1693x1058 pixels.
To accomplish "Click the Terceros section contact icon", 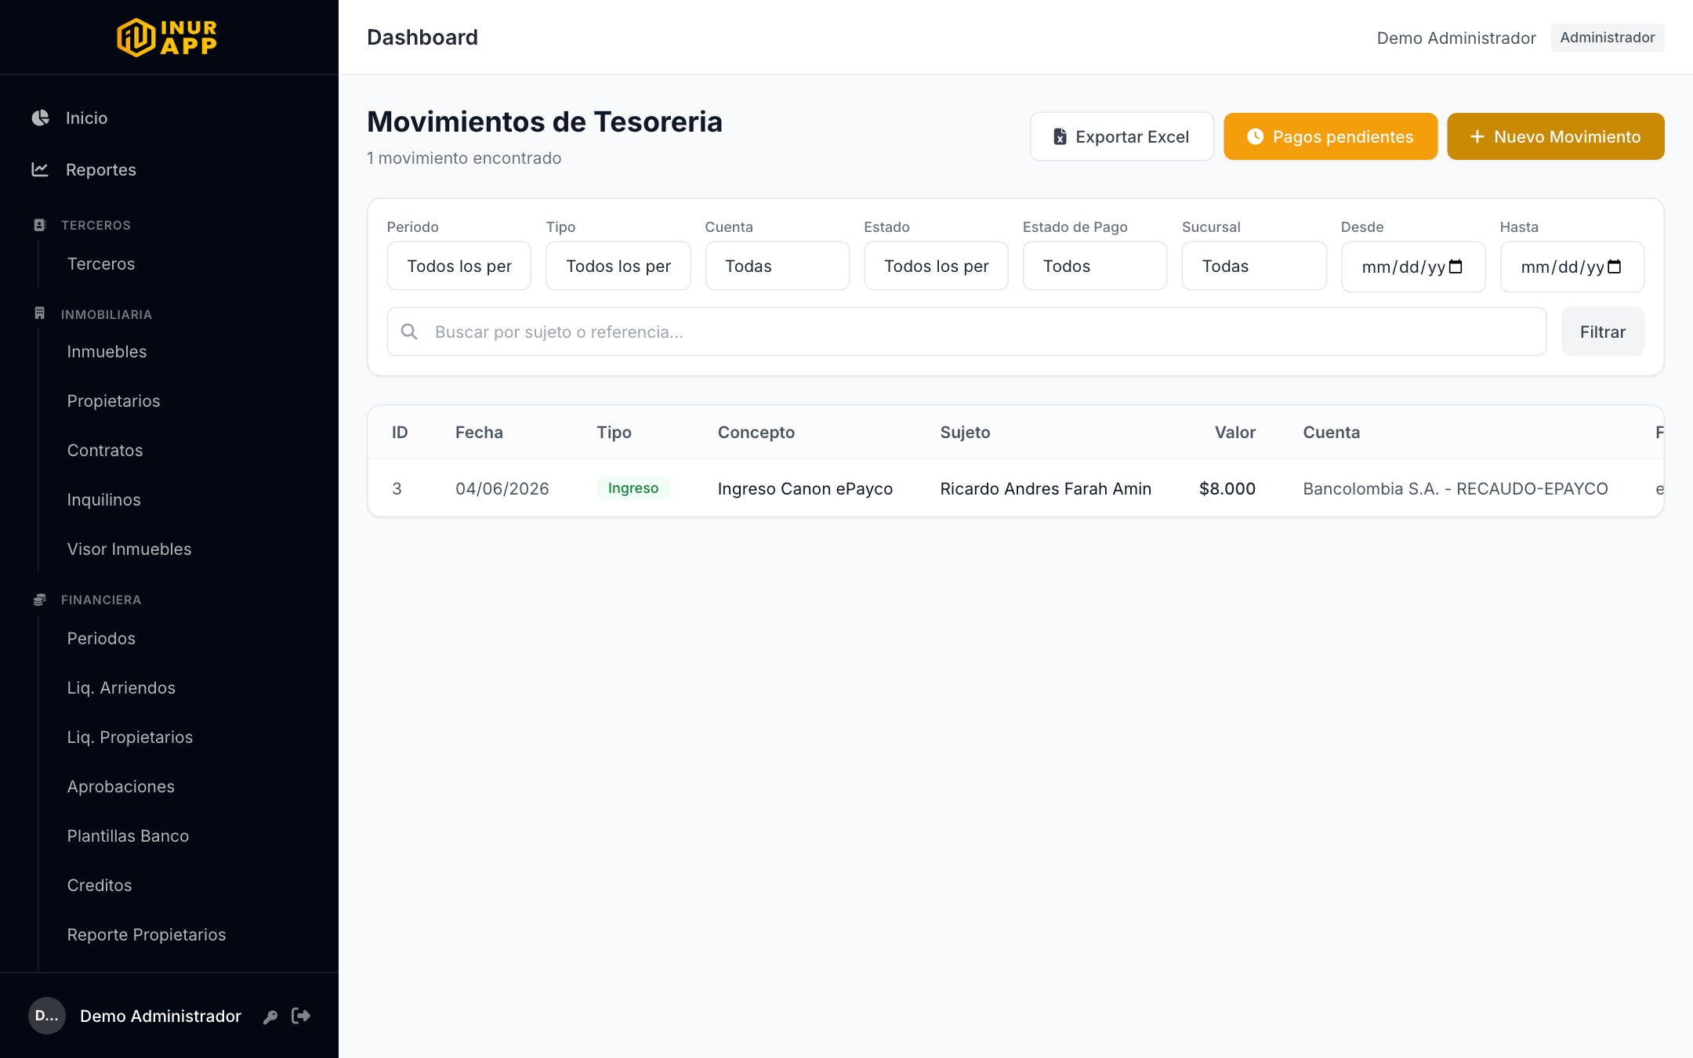I will [x=40, y=225].
